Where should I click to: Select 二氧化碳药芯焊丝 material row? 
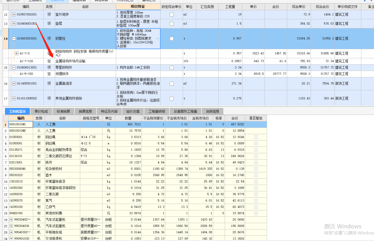[135, 156]
